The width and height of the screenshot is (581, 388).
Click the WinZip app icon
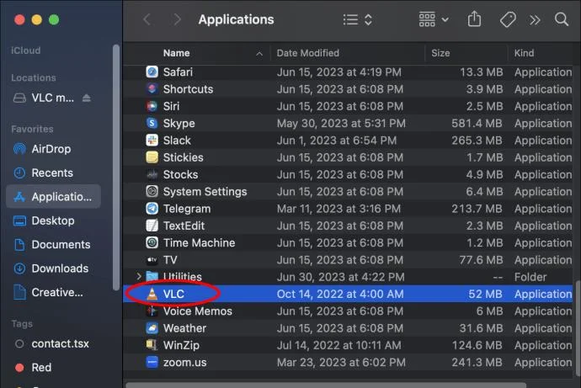click(152, 345)
